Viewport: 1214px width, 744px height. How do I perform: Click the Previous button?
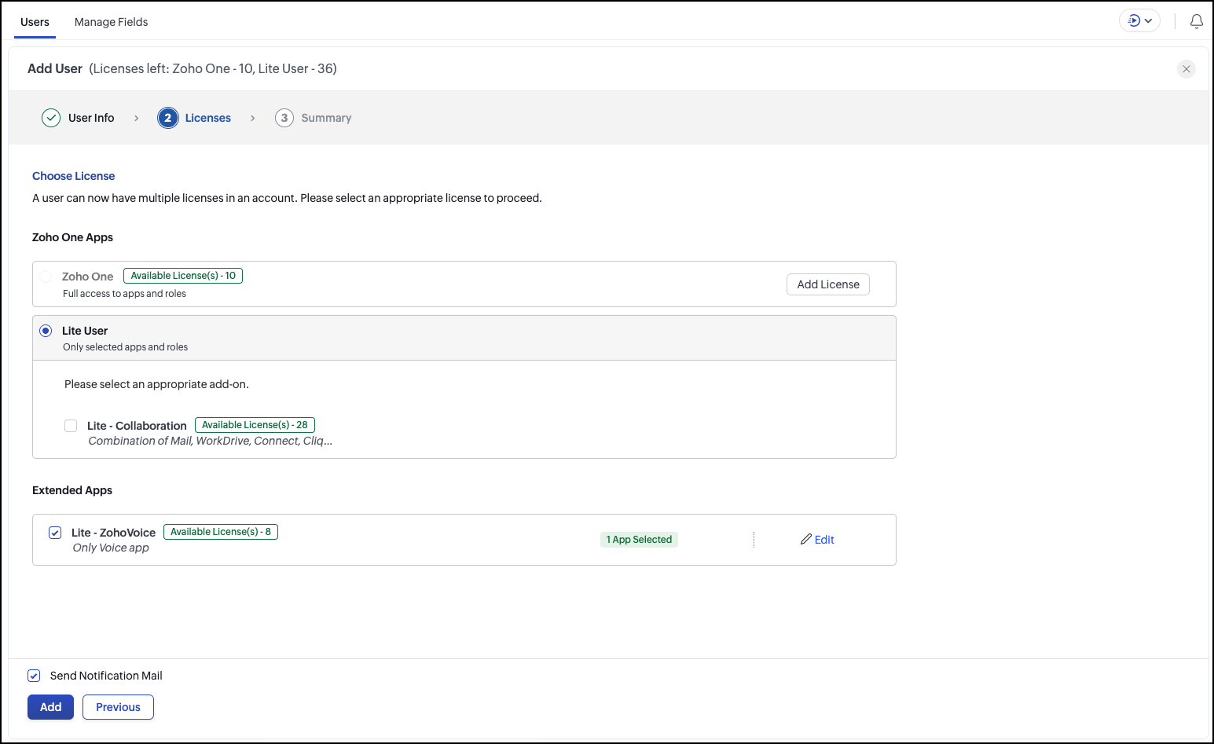(x=118, y=707)
